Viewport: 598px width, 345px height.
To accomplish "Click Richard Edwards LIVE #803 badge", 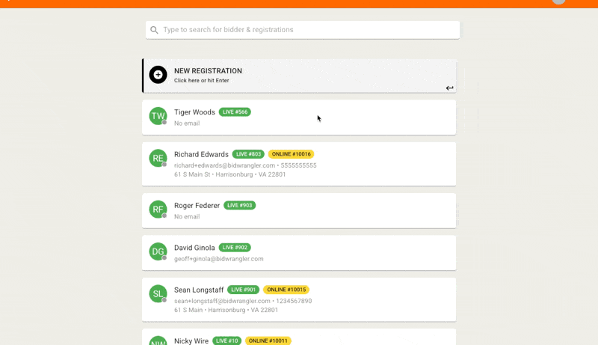I will 248,154.
